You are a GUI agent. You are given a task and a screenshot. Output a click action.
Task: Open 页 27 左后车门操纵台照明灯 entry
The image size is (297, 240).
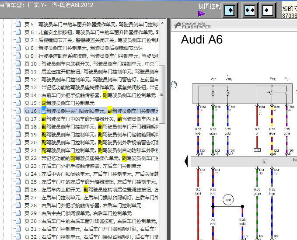(x=91, y=198)
